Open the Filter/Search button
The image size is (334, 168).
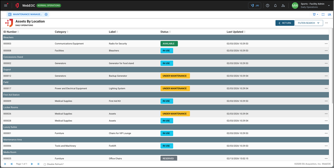309,23
